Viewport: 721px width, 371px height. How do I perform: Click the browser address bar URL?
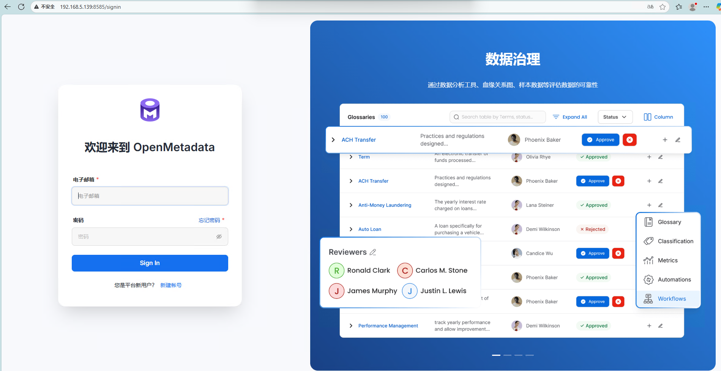pos(90,7)
